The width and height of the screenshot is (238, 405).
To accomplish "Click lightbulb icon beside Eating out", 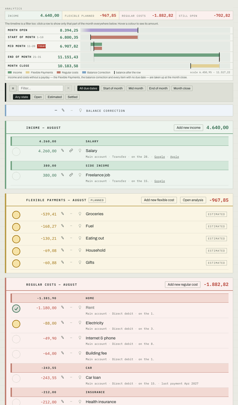I will 80,238.
